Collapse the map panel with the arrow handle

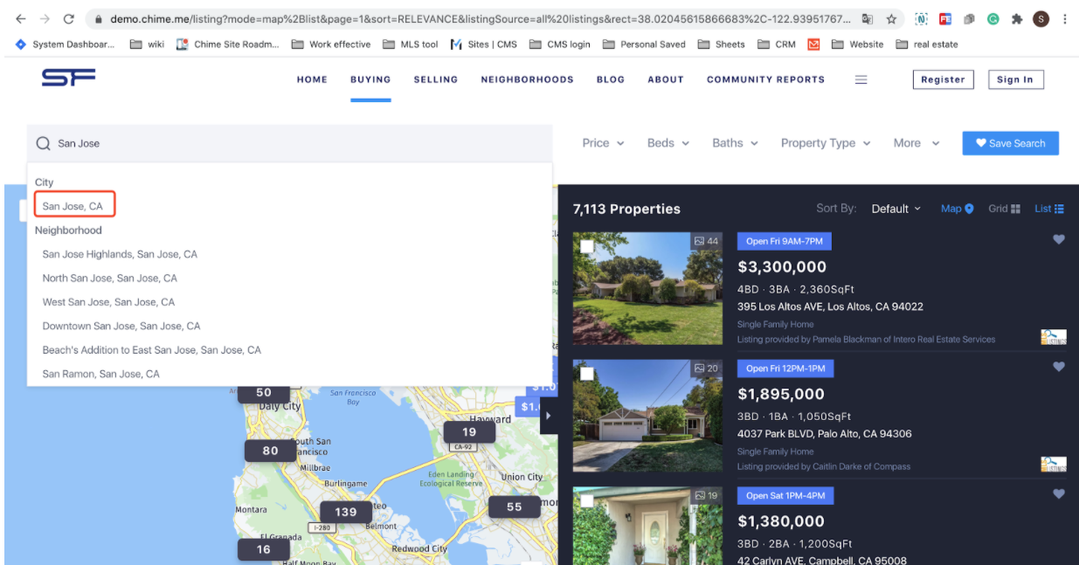(549, 416)
